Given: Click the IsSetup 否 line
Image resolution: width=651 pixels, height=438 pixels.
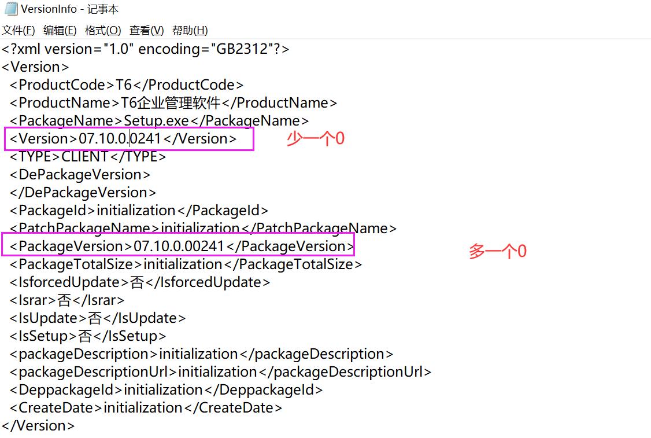Looking at the screenshot, I should tap(88, 336).
